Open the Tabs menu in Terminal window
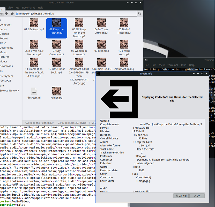The image size is (215, 207). click(x=183, y=65)
